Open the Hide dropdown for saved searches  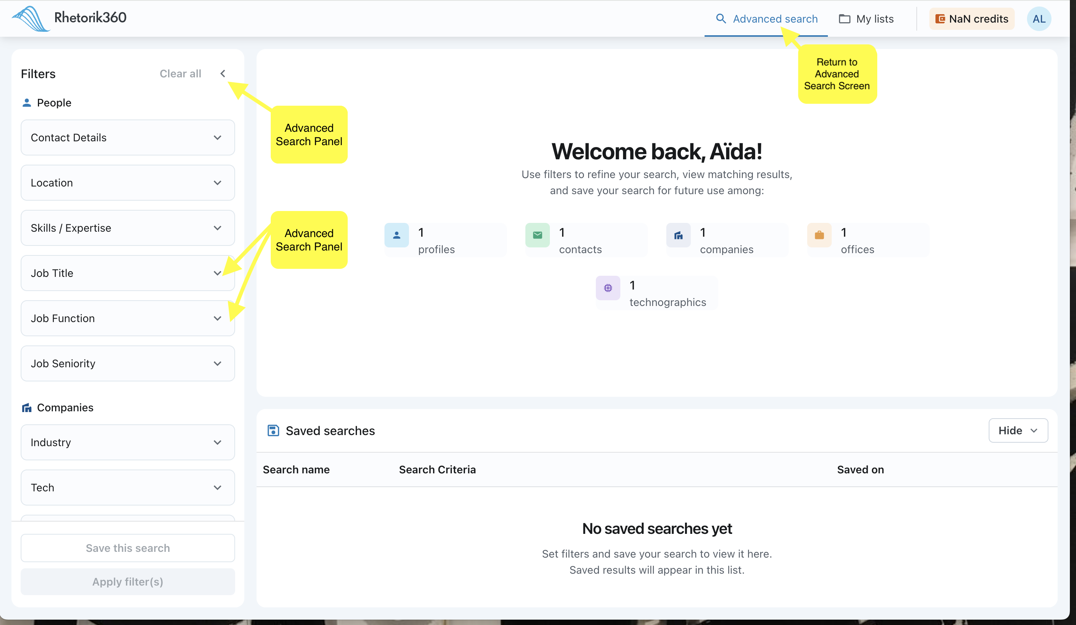tap(1018, 430)
